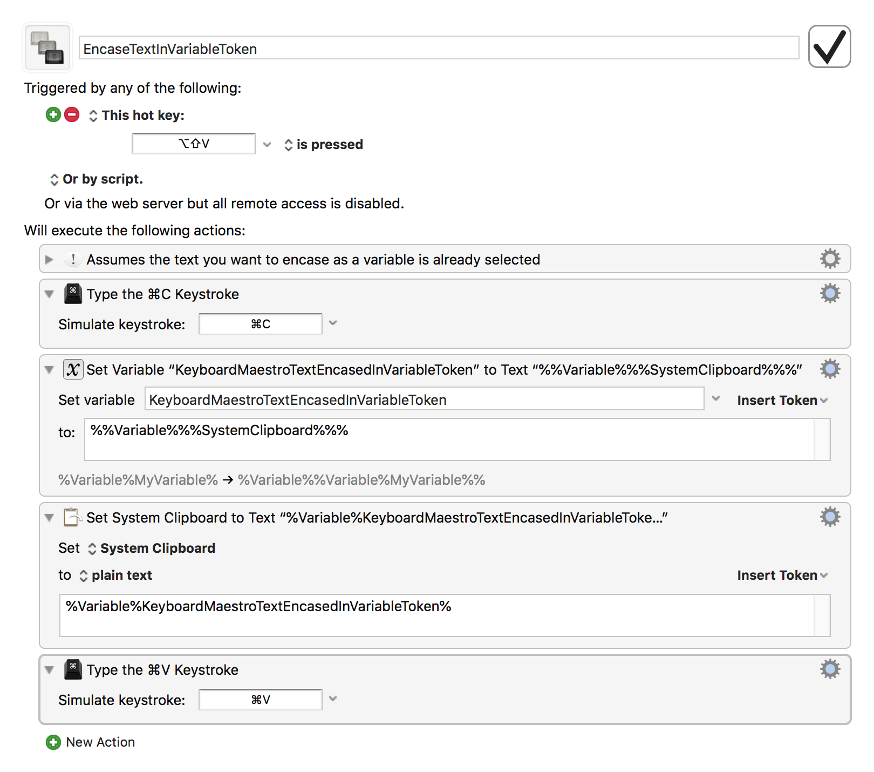Open gear menu for ⌘C Keystroke action
The image size is (874, 772).
pyautogui.click(x=830, y=293)
